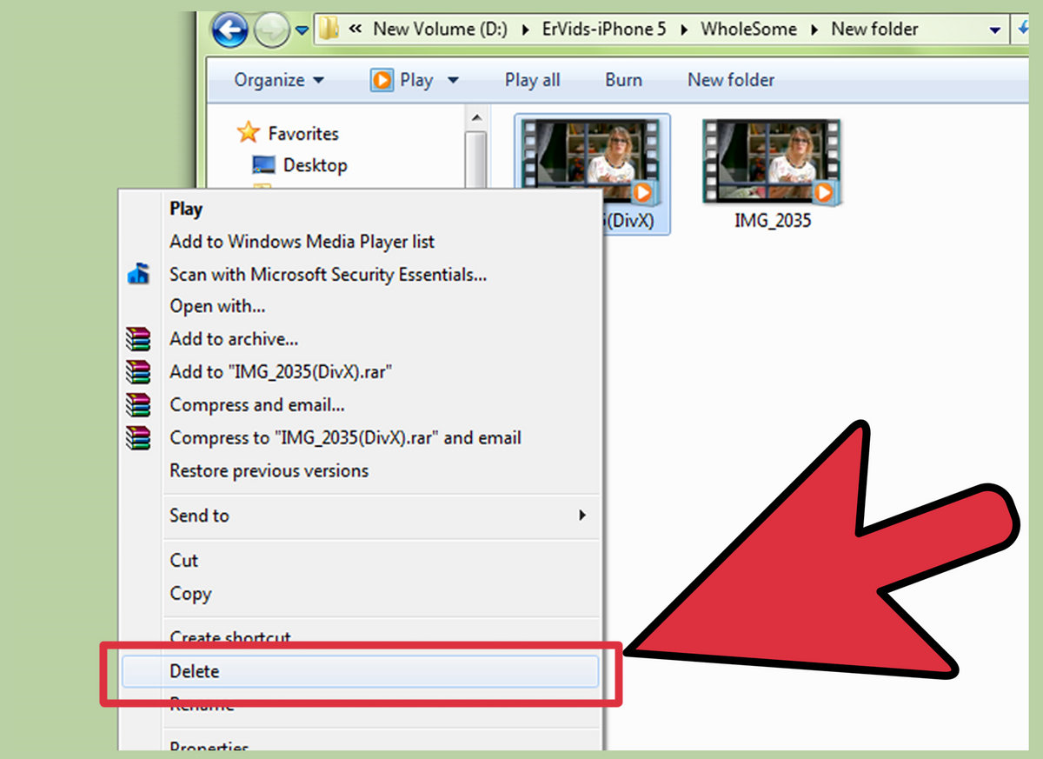Click the folder icon in the address bar
1043x759 pixels.
pos(327,29)
